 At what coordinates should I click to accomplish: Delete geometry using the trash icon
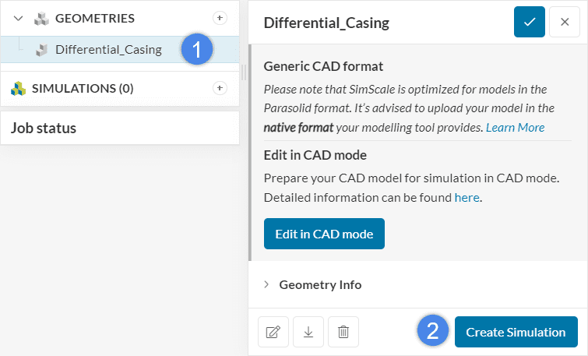tap(343, 332)
